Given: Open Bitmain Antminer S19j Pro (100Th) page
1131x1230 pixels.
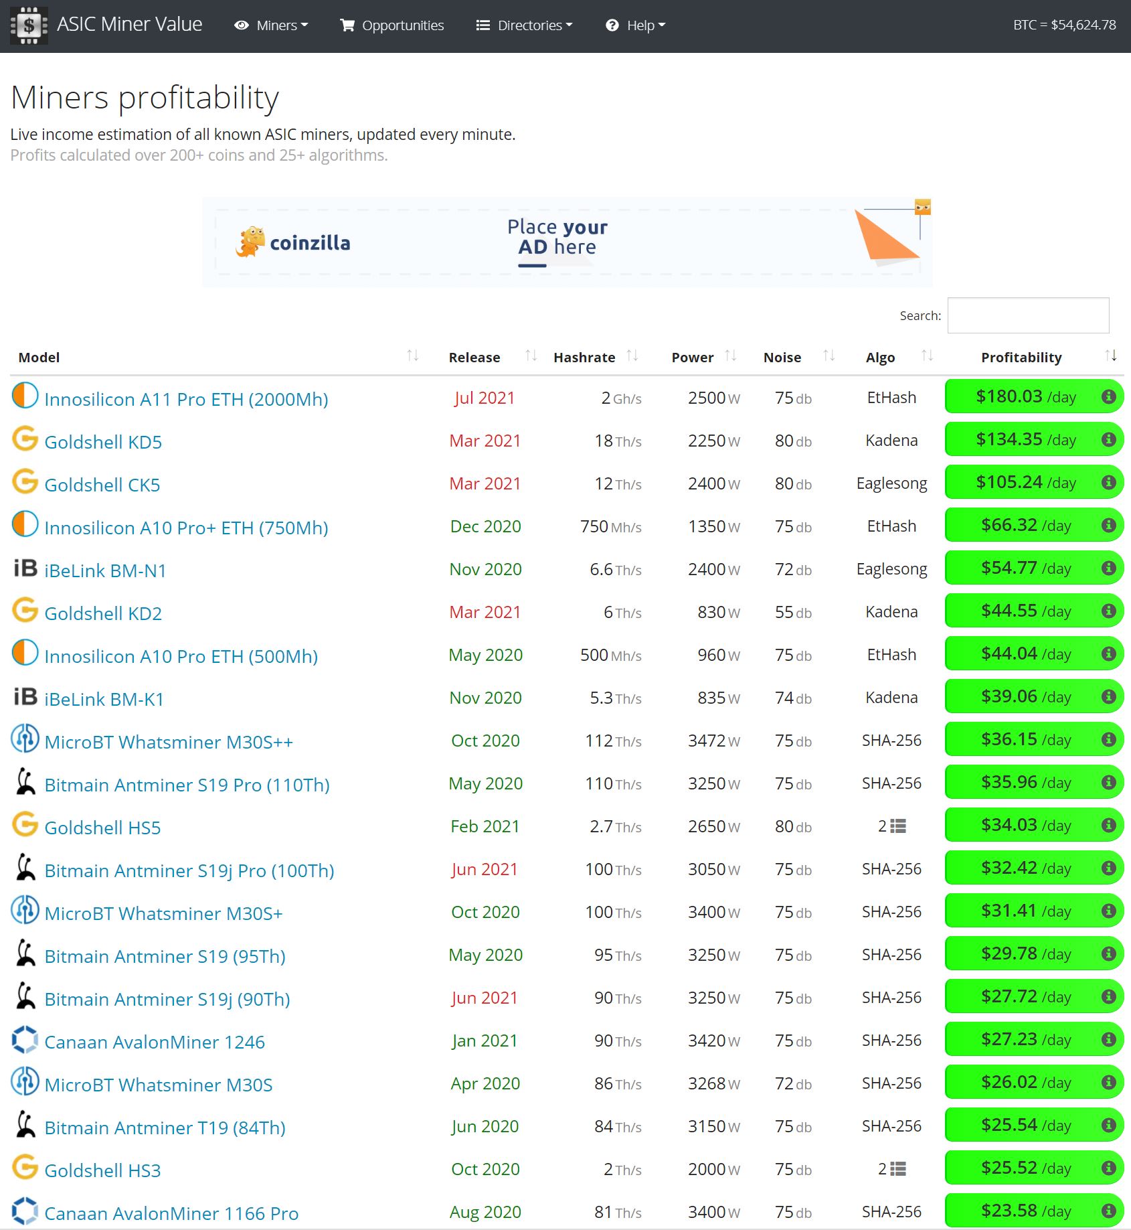Looking at the screenshot, I should [189, 870].
